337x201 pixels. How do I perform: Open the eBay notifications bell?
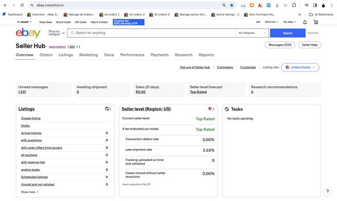tap(305, 22)
